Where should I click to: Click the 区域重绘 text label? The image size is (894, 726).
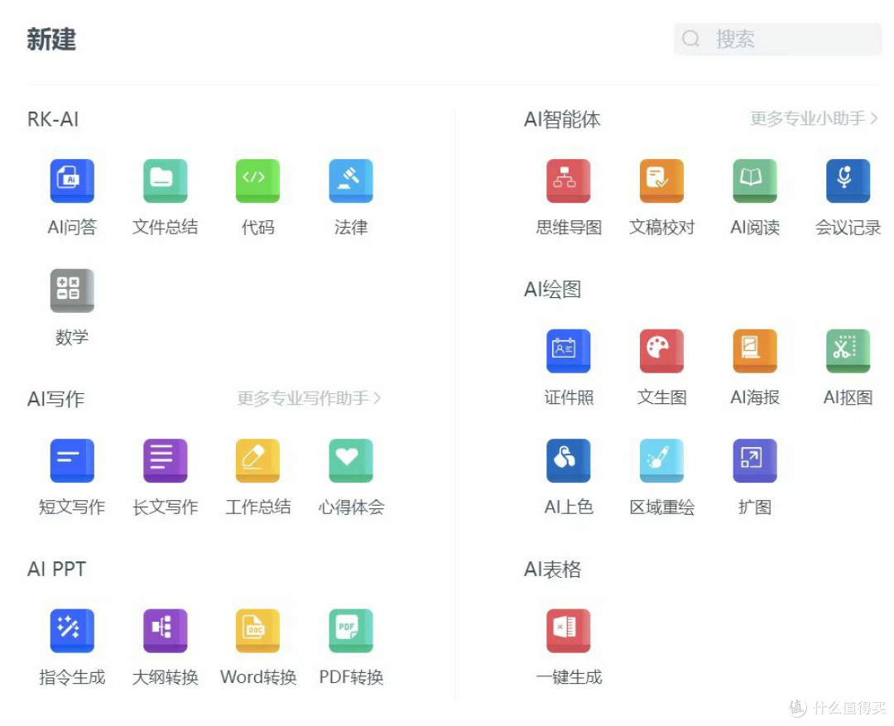click(662, 507)
